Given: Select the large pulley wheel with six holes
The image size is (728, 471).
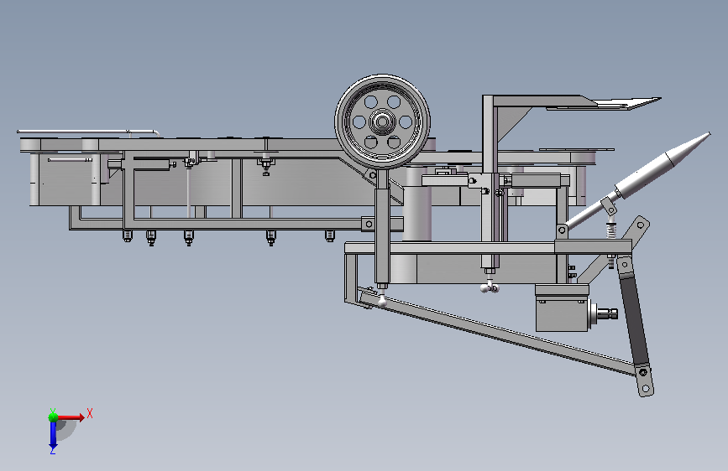Looking at the screenshot, I should 382,122.
